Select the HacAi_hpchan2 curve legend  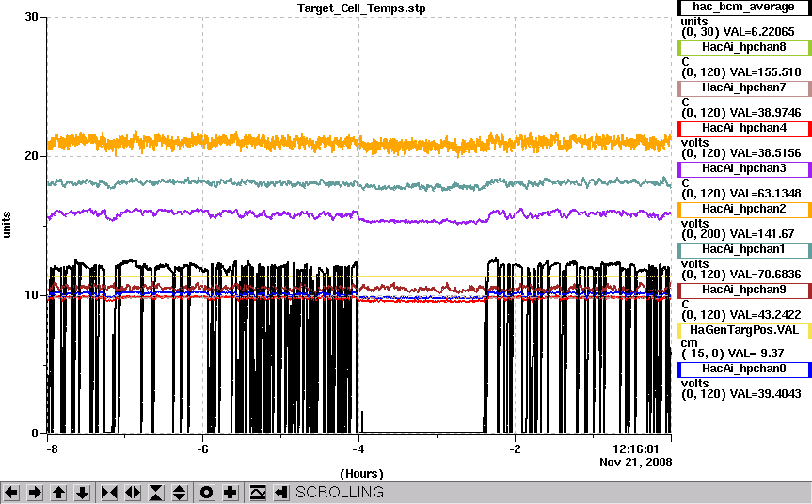(x=744, y=209)
